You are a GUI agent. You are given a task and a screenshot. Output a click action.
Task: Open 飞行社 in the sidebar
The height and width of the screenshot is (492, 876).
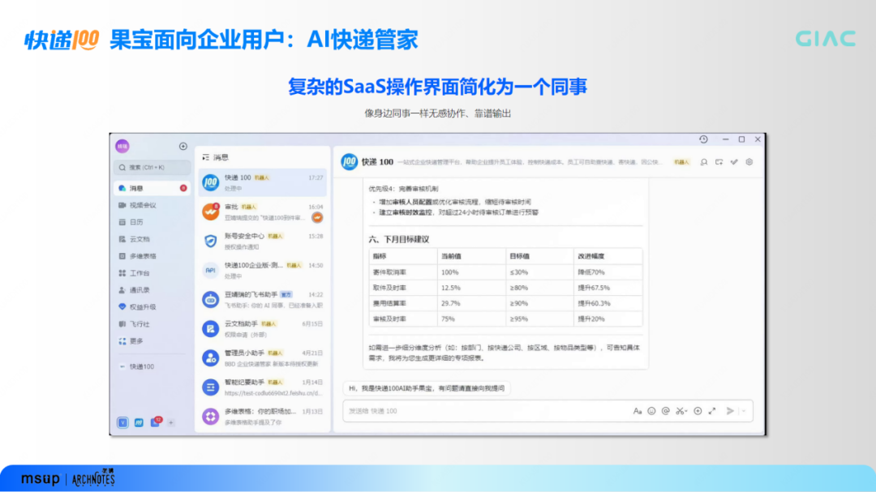152,324
